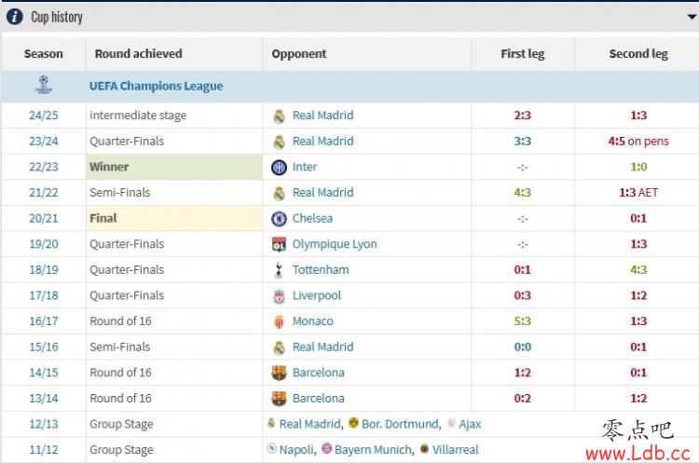Click the info icon beside Cup history

coord(14,17)
